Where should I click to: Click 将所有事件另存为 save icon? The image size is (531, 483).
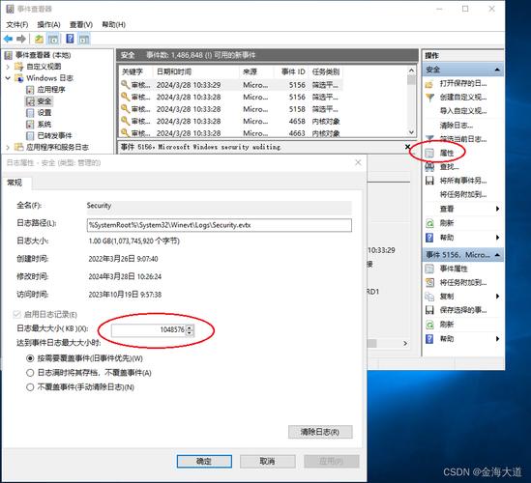(x=429, y=181)
